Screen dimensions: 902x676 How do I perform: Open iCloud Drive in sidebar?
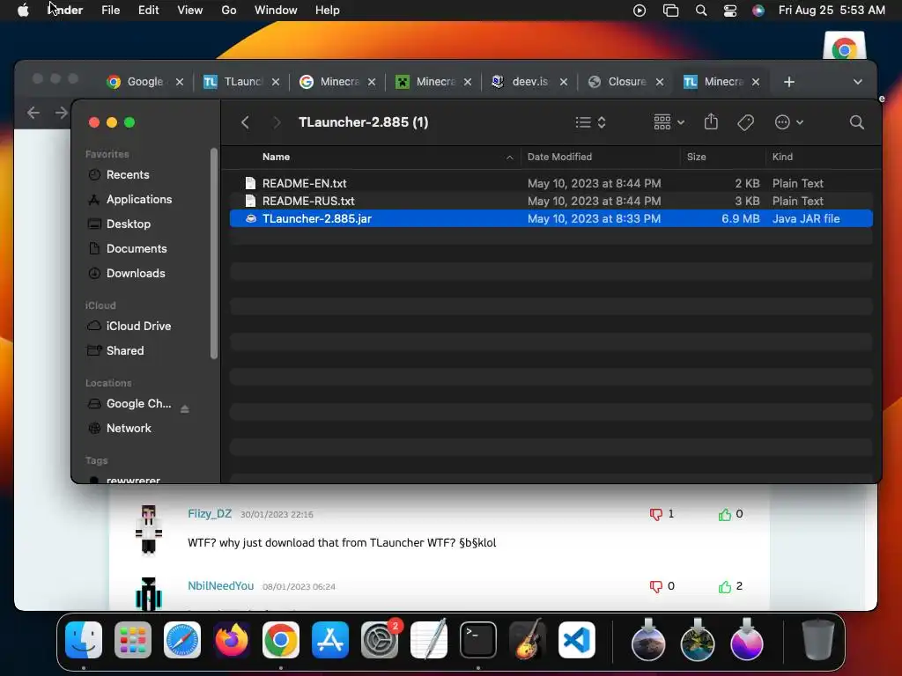click(x=138, y=326)
